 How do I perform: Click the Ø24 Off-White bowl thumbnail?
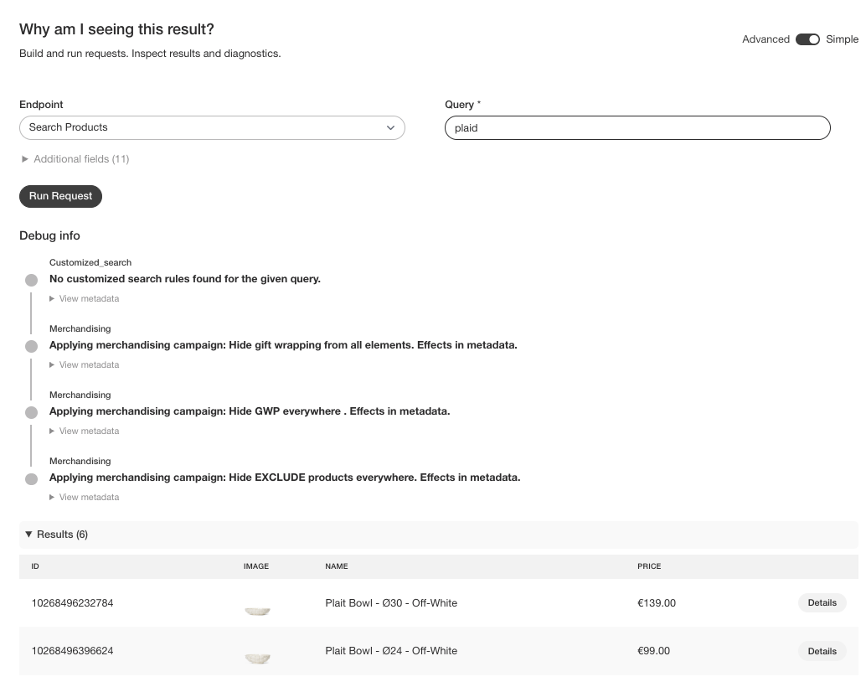(x=257, y=658)
